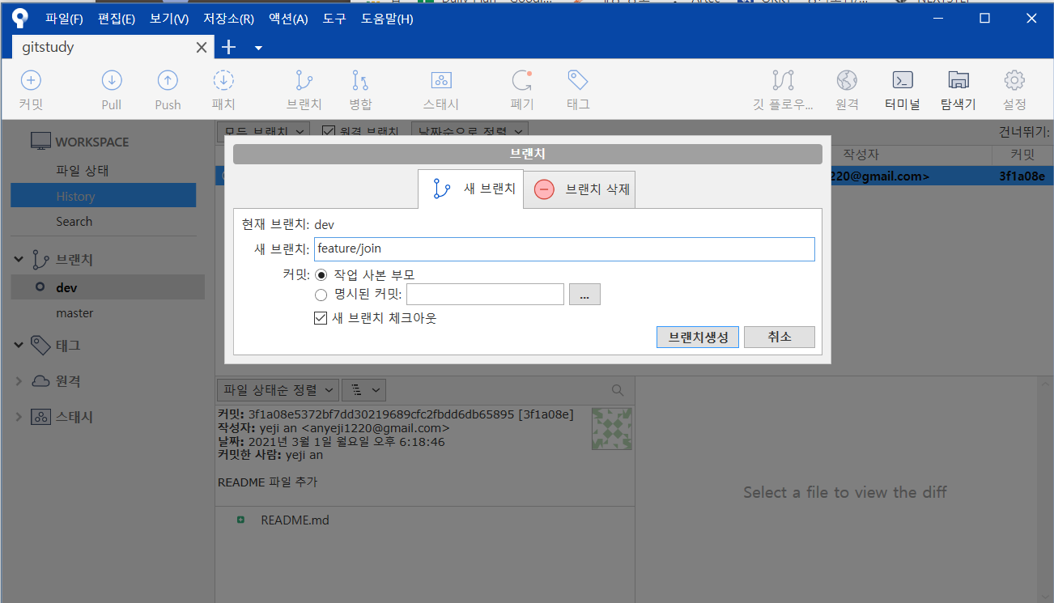Viewport: 1054px width, 603px height.
Task: Click the specified commit text field
Action: 485,295
